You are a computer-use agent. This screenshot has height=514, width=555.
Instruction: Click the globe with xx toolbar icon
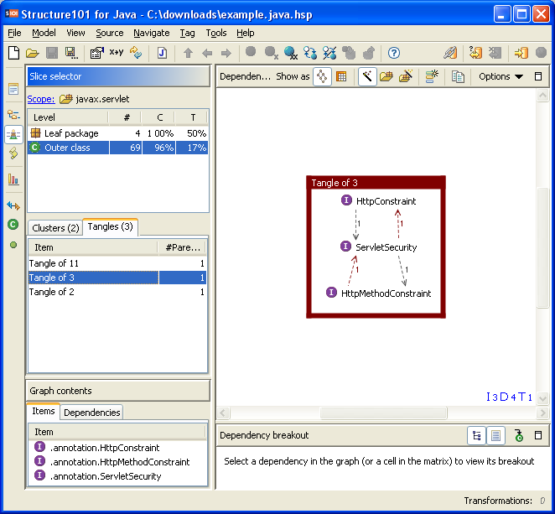point(291,53)
